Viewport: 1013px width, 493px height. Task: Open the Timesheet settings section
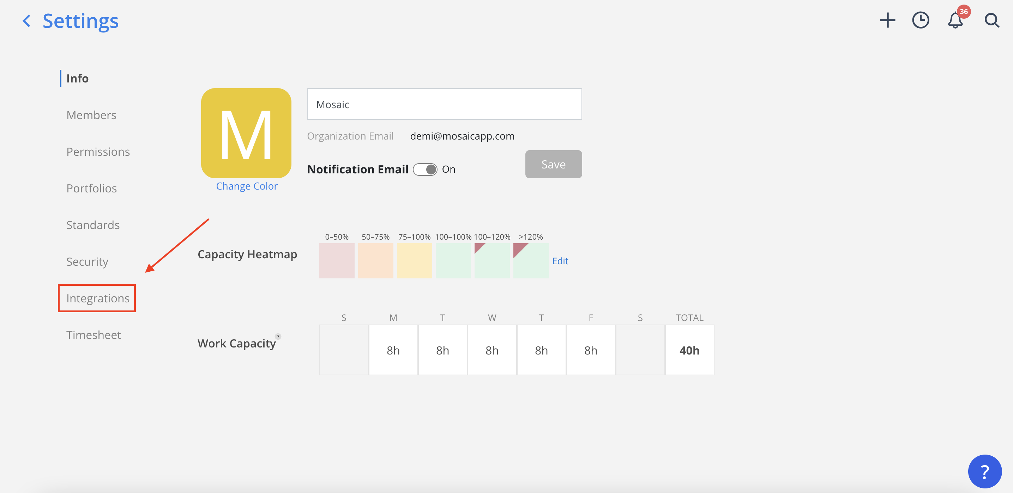(x=94, y=335)
